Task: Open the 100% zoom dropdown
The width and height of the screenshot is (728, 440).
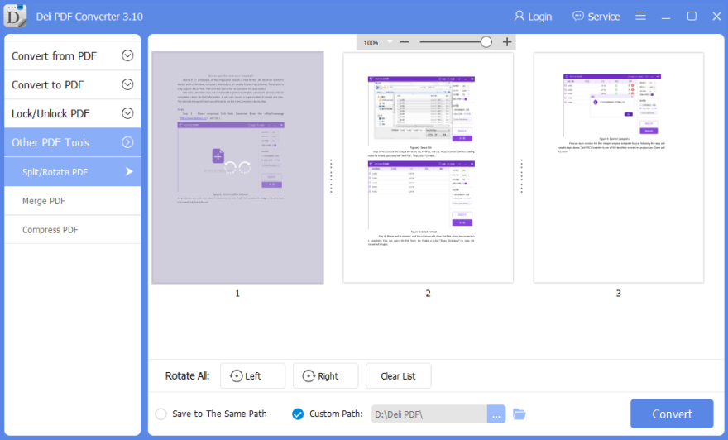Action: pos(390,42)
